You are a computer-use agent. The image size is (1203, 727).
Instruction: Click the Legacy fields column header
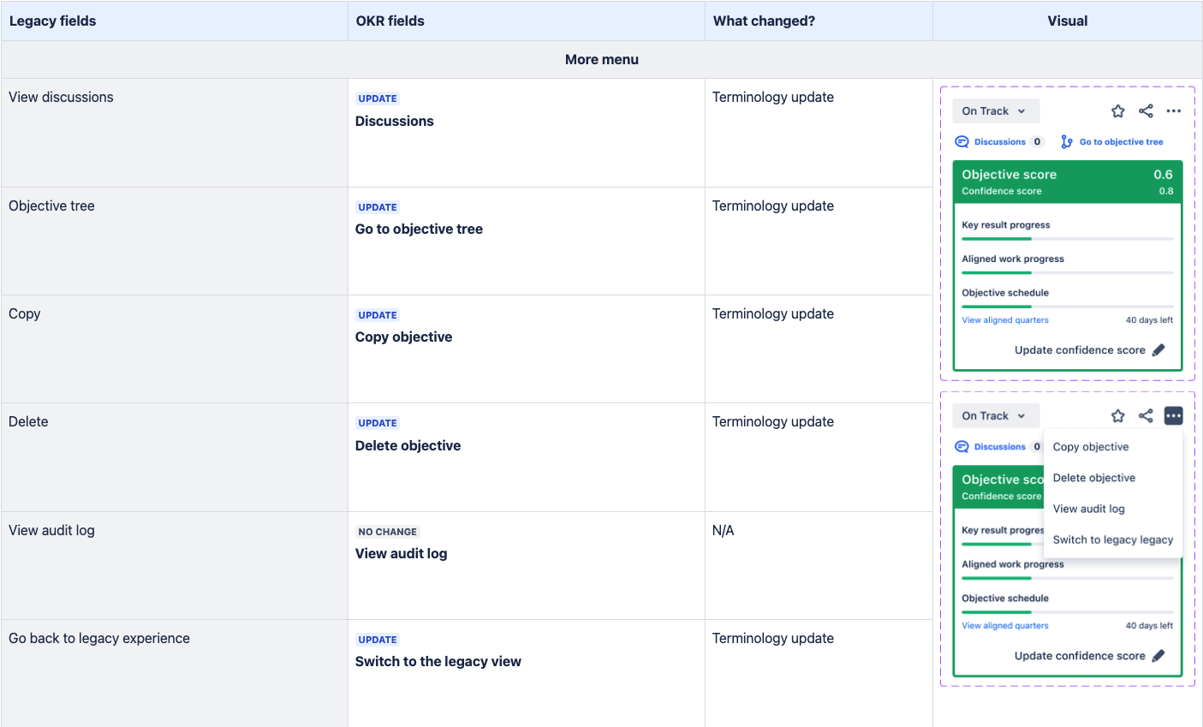tap(174, 21)
